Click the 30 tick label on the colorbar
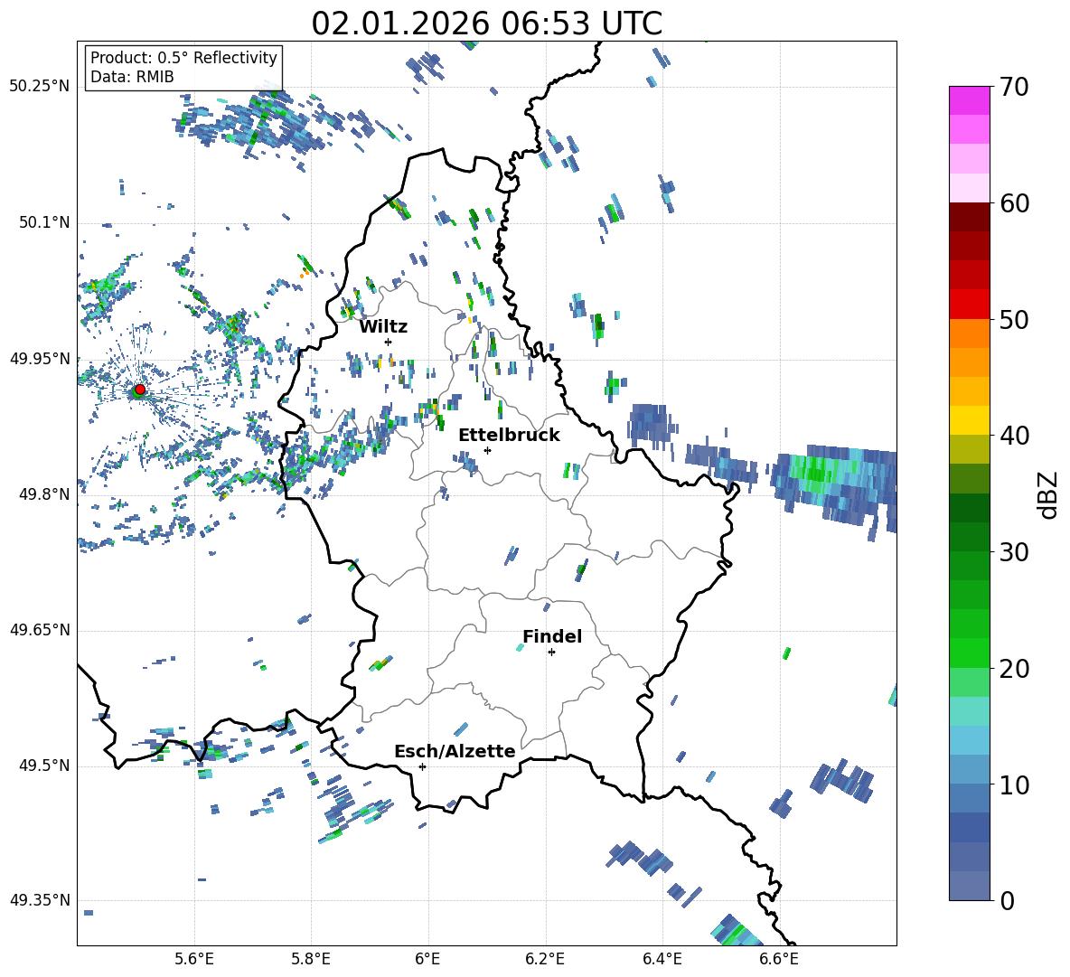The height and width of the screenshot is (977, 1070). coord(1014,552)
